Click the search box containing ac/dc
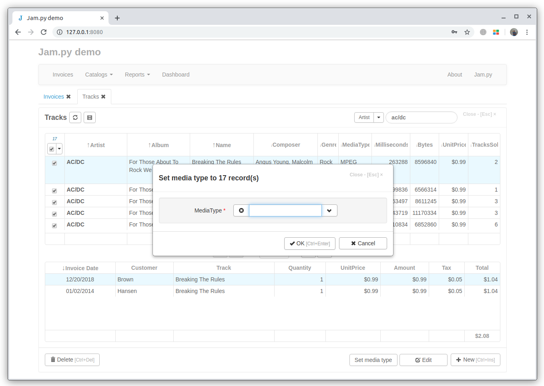Viewport: 544px width, 386px height. click(422, 117)
